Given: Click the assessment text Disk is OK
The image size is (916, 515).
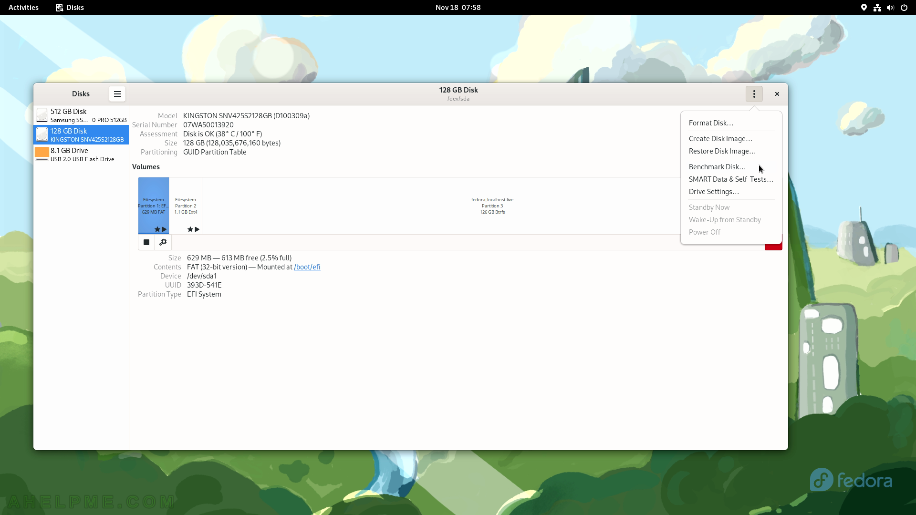Looking at the screenshot, I should coord(222,134).
